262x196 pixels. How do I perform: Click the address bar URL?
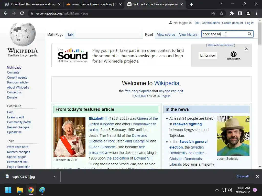coord(62,13)
